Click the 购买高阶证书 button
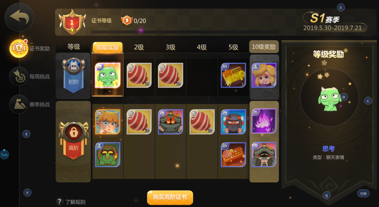Screen dimensions: 379x207 (170, 197)
